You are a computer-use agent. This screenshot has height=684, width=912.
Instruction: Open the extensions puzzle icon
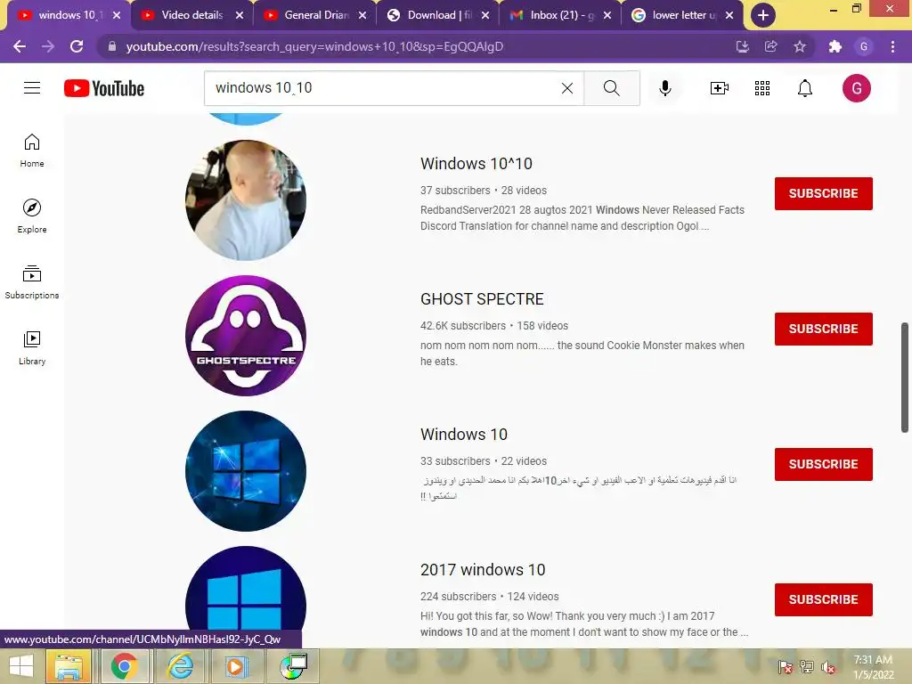(835, 46)
